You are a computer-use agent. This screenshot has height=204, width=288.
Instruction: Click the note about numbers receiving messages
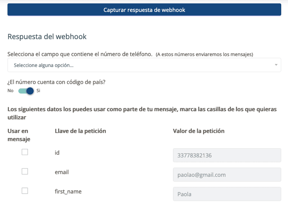[204, 54]
